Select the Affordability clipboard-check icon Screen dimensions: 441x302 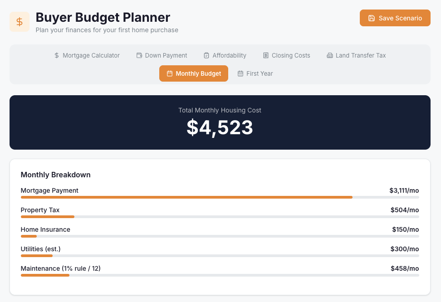click(206, 55)
